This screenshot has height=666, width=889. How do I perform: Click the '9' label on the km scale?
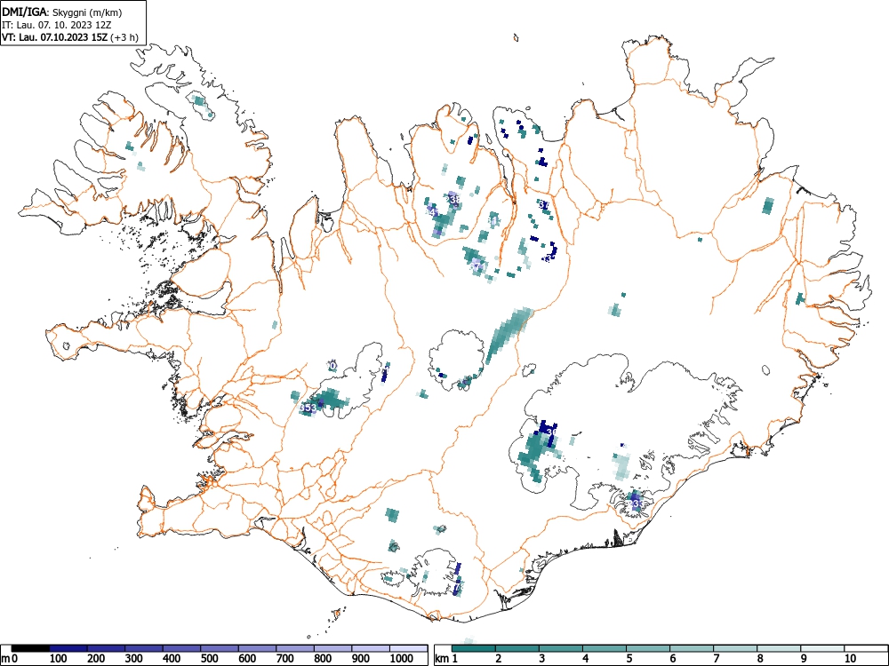click(x=804, y=659)
